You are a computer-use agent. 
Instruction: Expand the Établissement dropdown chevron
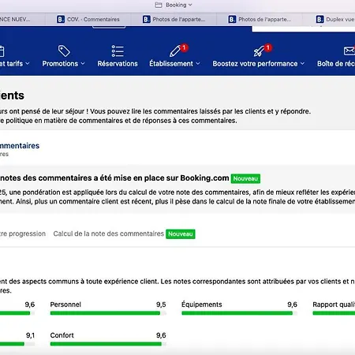198,64
